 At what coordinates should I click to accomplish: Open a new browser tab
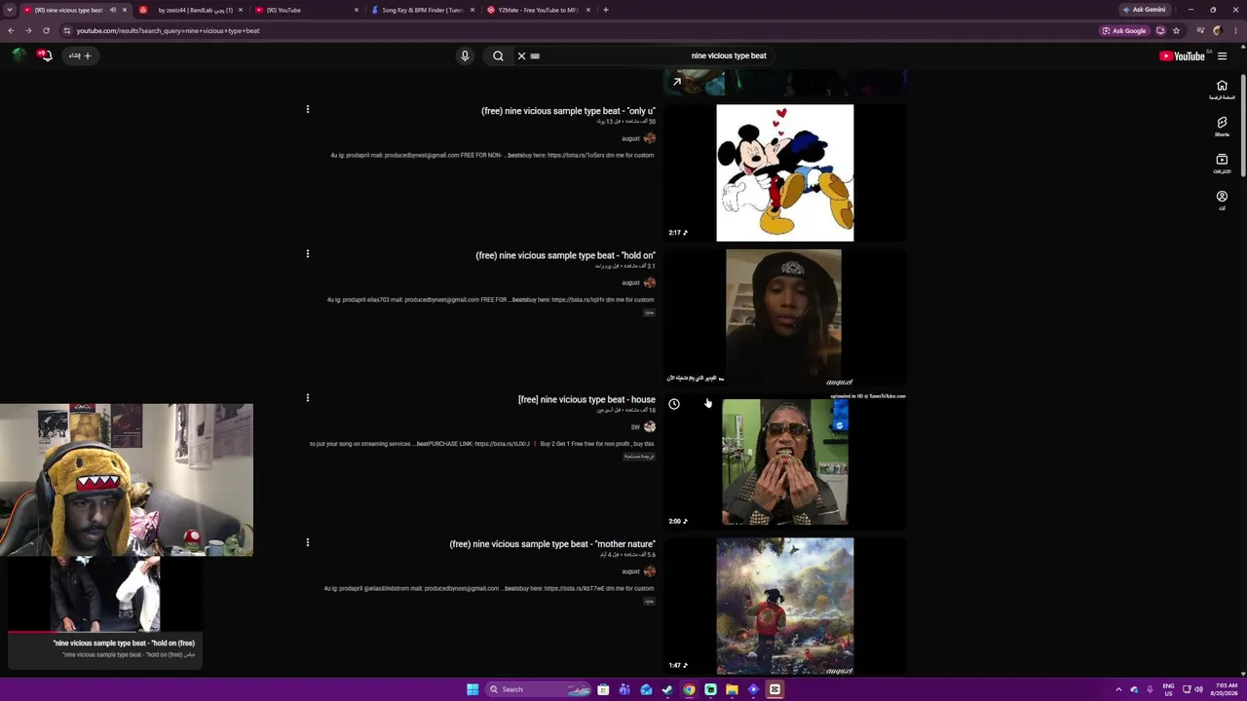click(x=605, y=10)
